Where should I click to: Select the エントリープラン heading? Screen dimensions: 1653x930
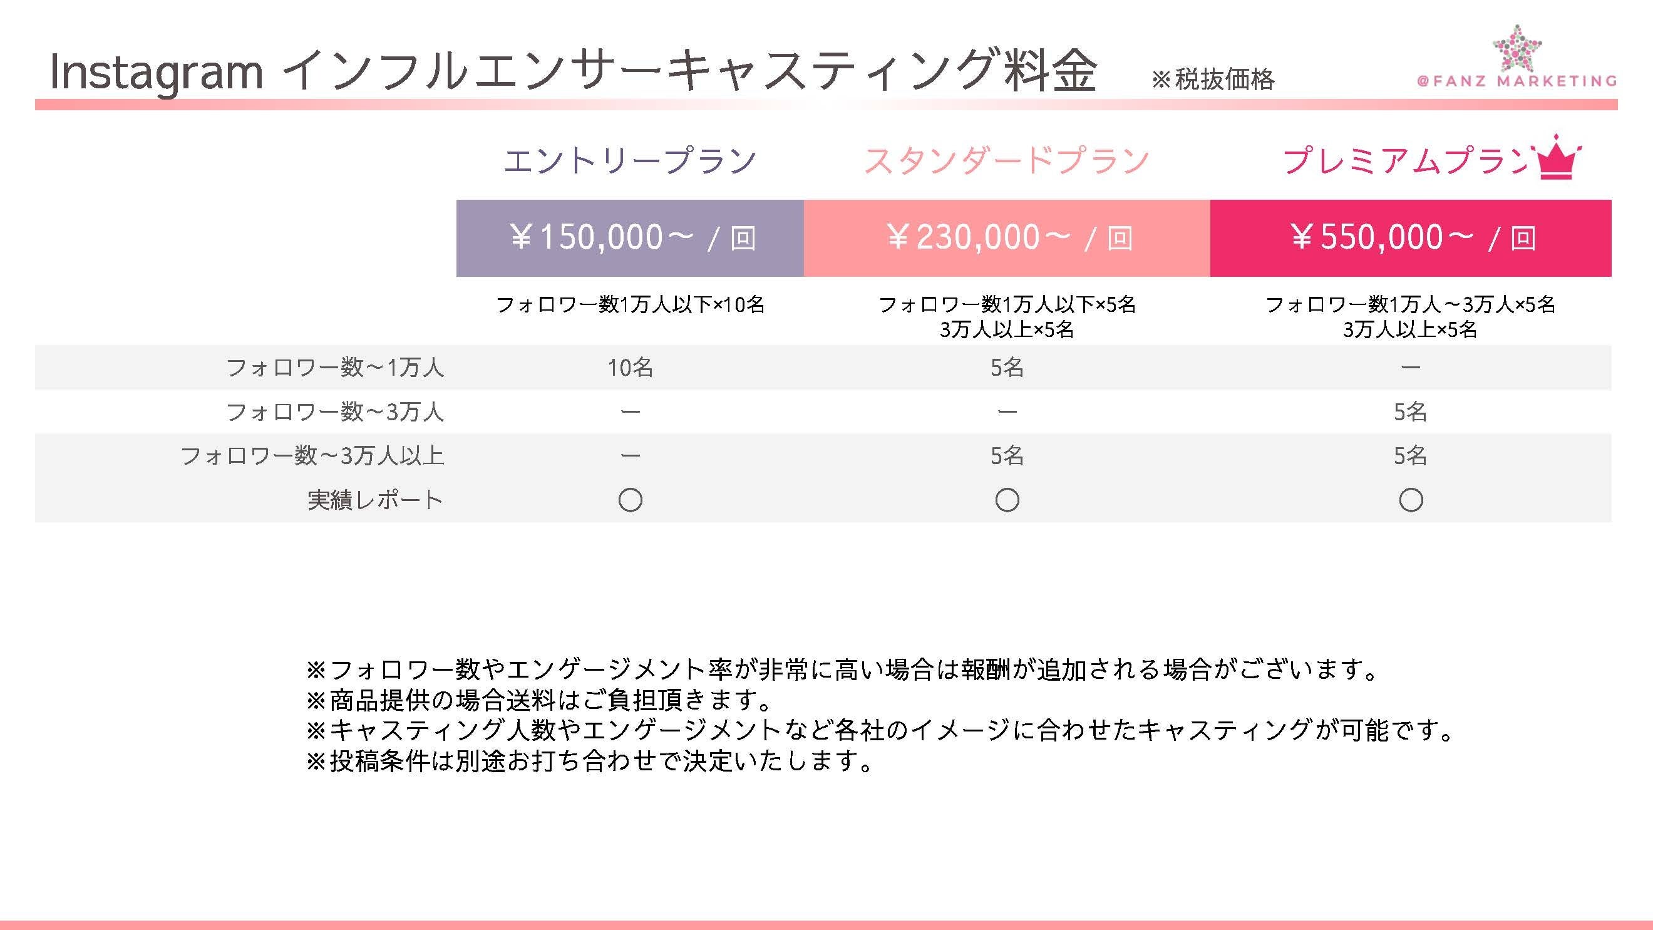(630, 160)
